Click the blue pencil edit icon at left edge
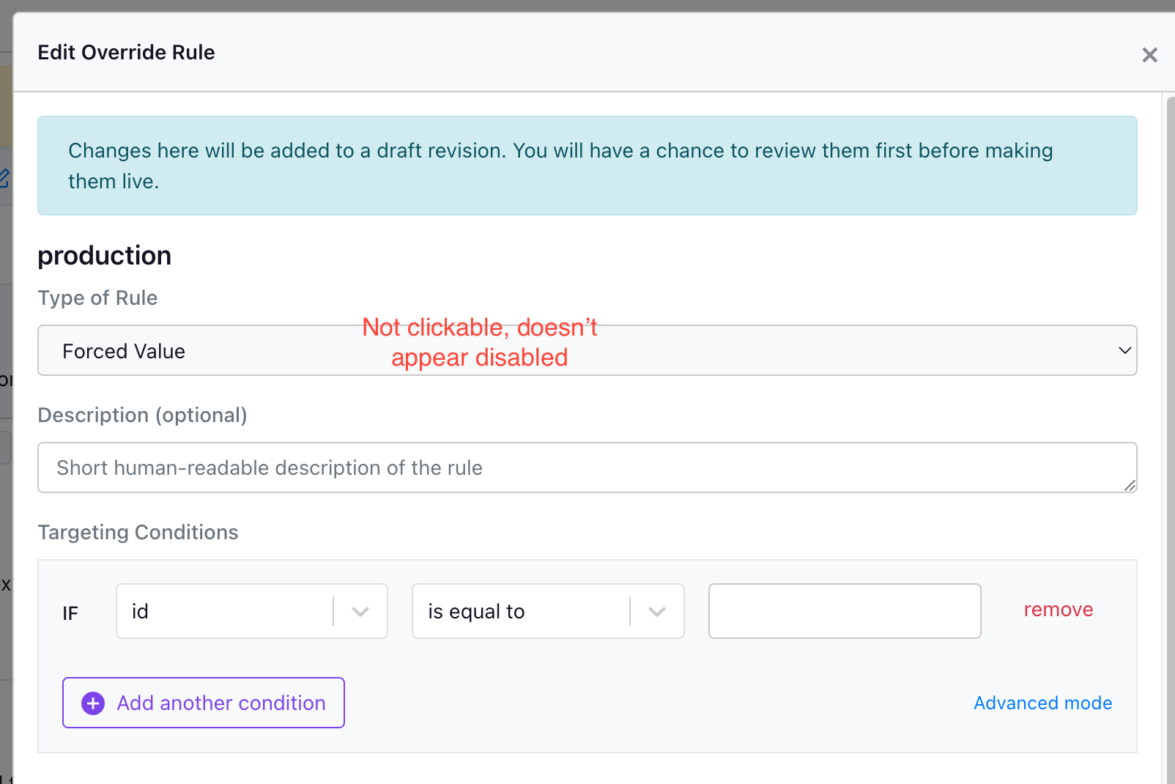This screenshot has width=1175, height=784. tap(4, 177)
